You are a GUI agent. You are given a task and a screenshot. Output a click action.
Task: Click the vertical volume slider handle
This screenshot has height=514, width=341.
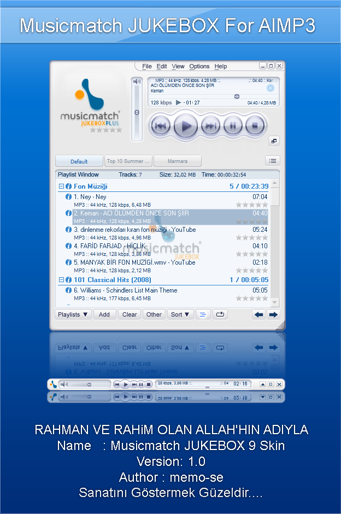click(137, 113)
